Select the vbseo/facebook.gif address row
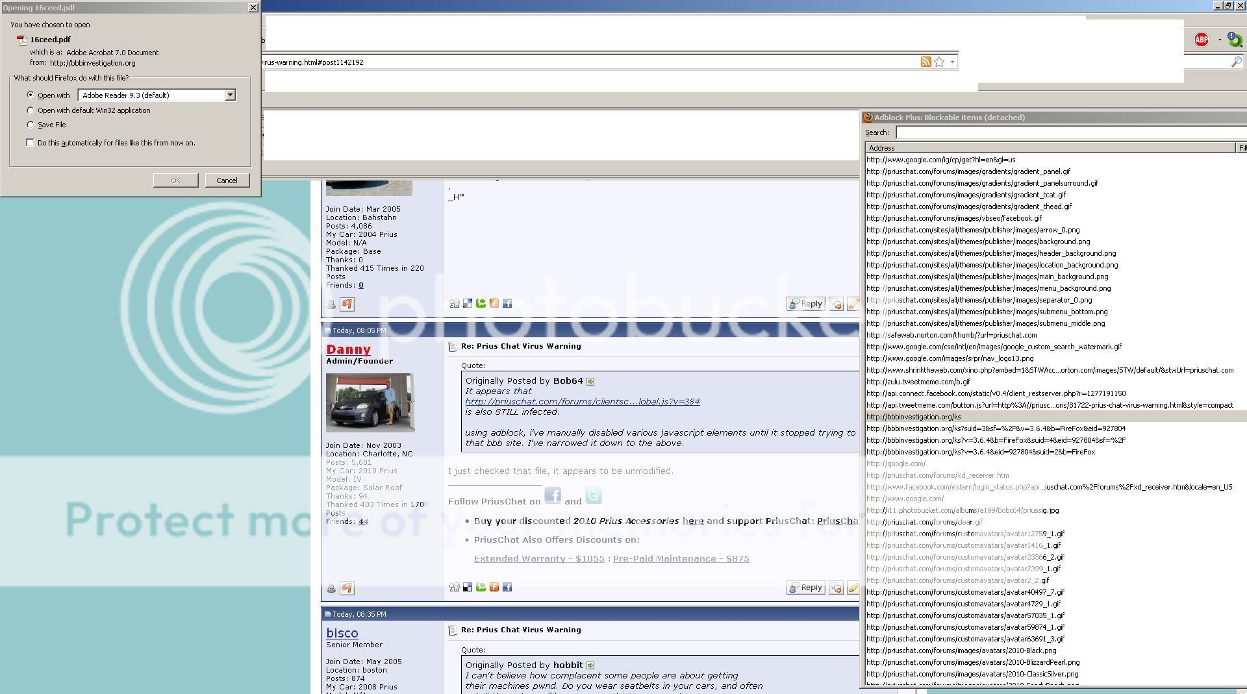This screenshot has width=1247, height=694. click(1056, 218)
